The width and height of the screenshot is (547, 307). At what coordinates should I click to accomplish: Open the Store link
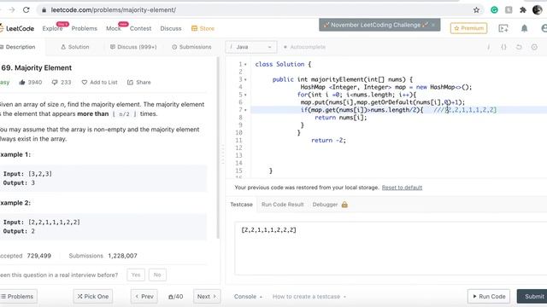pyautogui.click(x=203, y=28)
